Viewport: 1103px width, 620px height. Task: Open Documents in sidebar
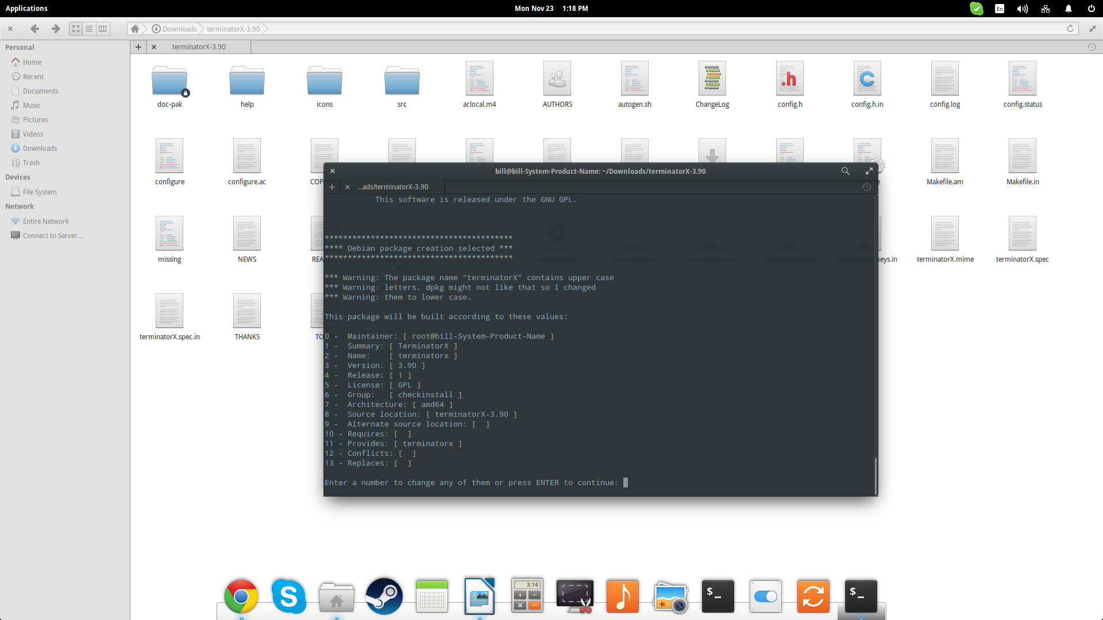[x=34, y=91]
